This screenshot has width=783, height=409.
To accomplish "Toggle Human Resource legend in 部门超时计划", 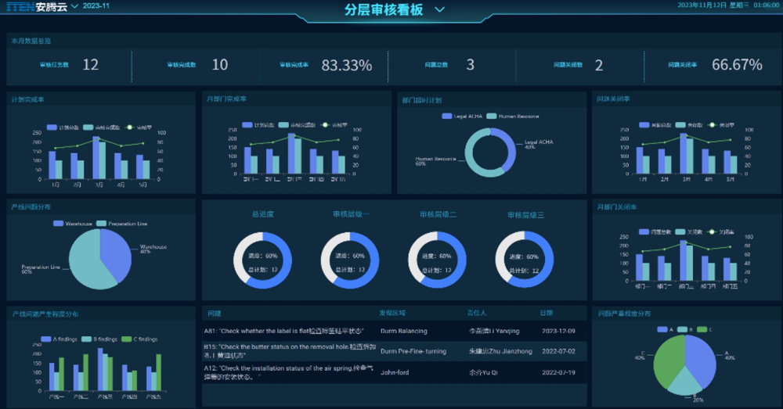I will tap(513, 117).
